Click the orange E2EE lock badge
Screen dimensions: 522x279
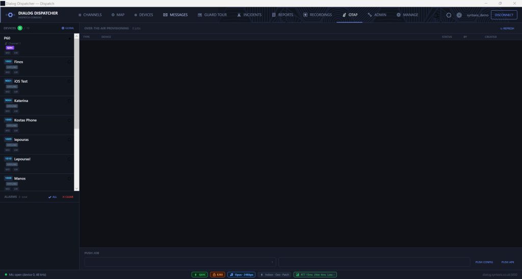point(218,275)
